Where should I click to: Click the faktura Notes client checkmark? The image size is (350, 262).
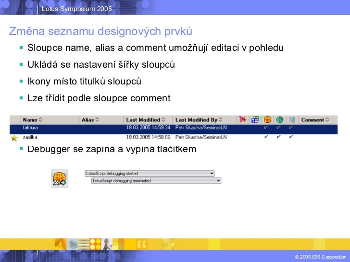coord(266,128)
